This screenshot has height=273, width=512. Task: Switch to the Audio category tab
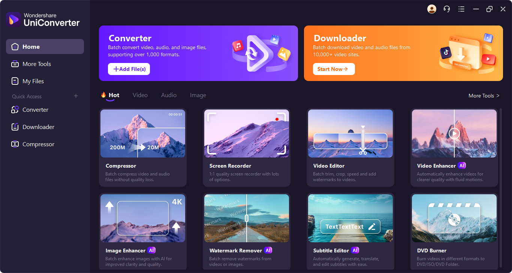coord(168,95)
